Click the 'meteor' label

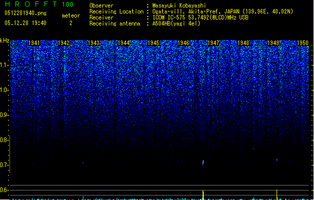(71, 15)
